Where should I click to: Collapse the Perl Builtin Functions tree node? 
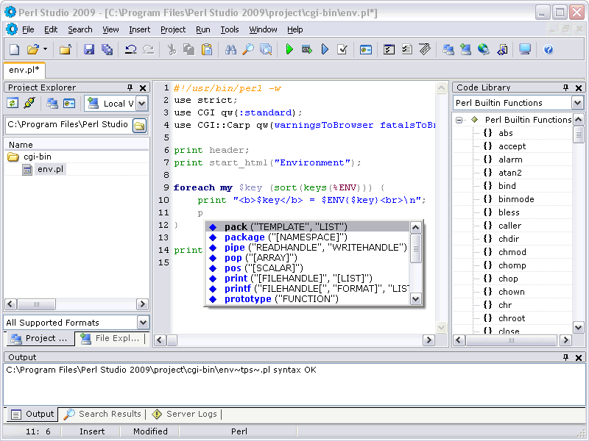pos(459,120)
